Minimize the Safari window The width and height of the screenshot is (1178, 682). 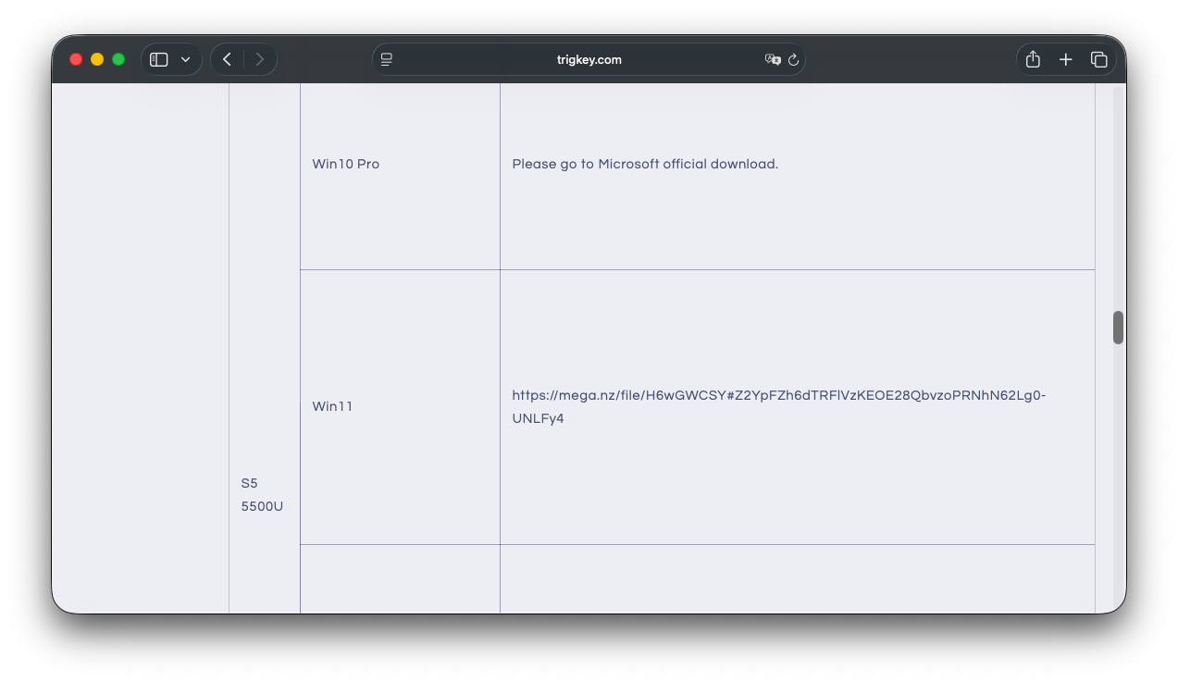[x=97, y=59]
